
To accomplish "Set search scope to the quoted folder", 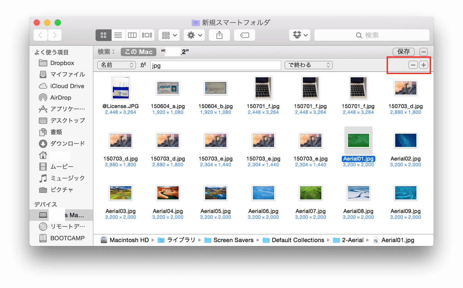I will tap(175, 52).
